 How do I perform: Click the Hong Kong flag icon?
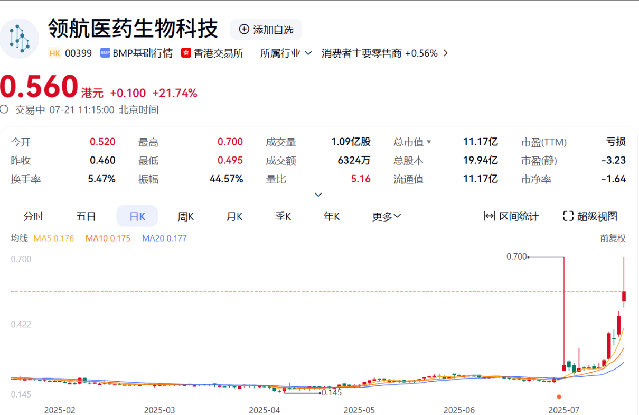pos(186,53)
